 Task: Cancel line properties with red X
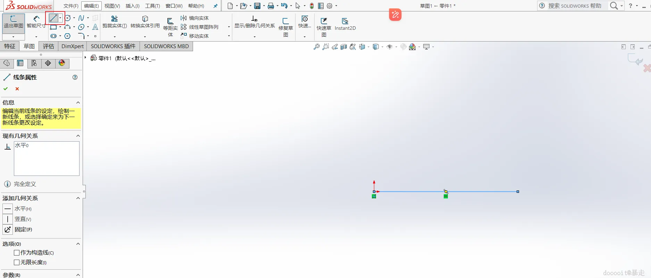[x=17, y=89]
